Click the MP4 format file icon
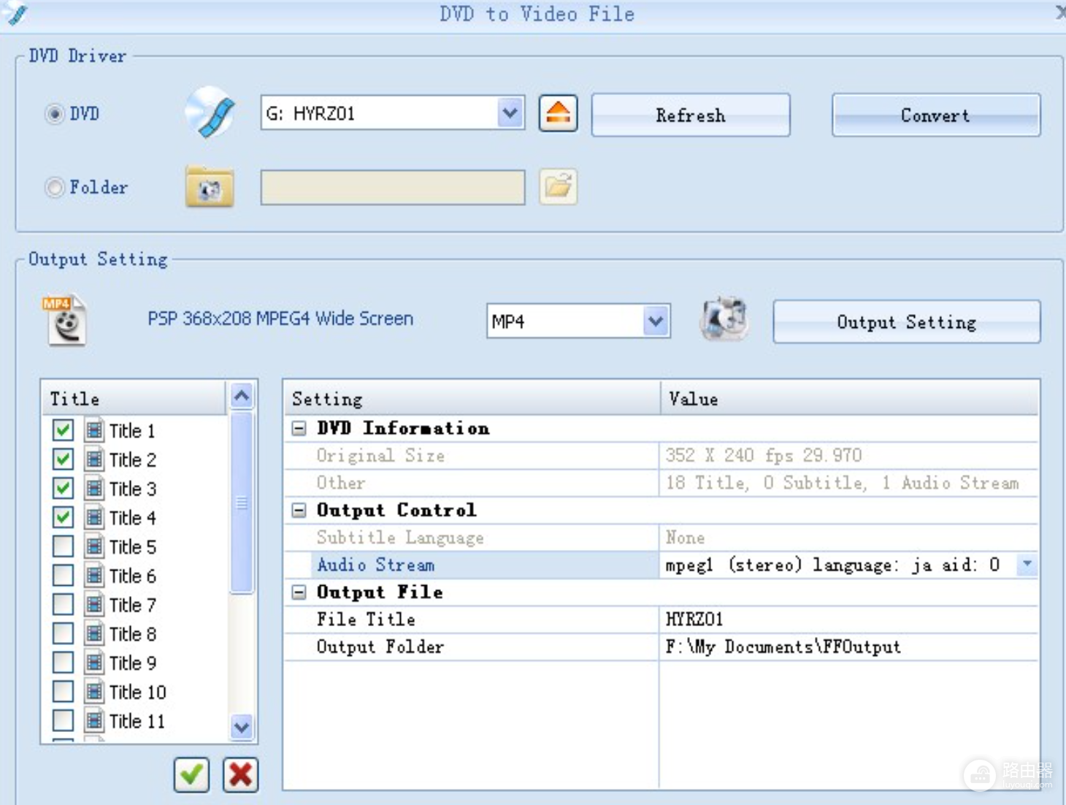Viewport: 1066px width, 805px height. (x=66, y=320)
